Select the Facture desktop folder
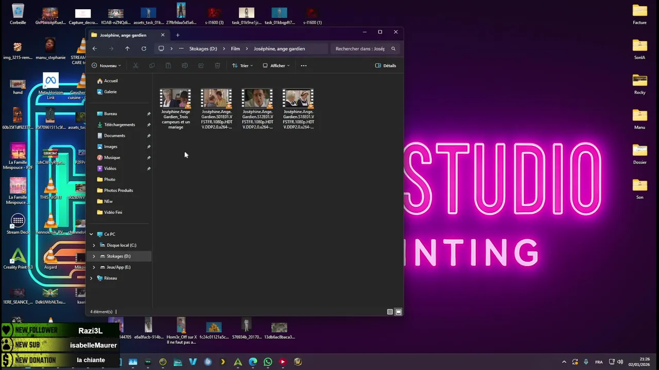The height and width of the screenshot is (370, 659). [x=639, y=14]
